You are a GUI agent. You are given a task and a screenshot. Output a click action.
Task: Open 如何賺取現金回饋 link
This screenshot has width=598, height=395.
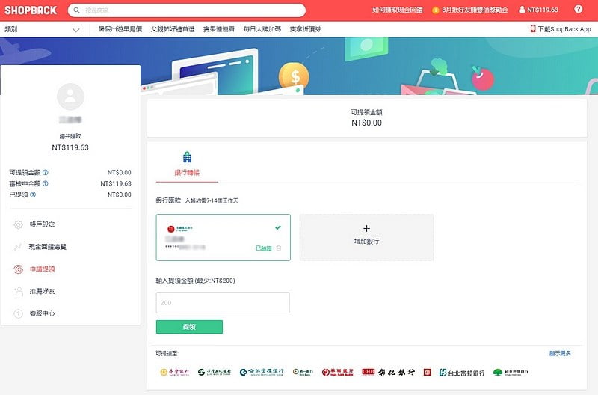pos(398,10)
